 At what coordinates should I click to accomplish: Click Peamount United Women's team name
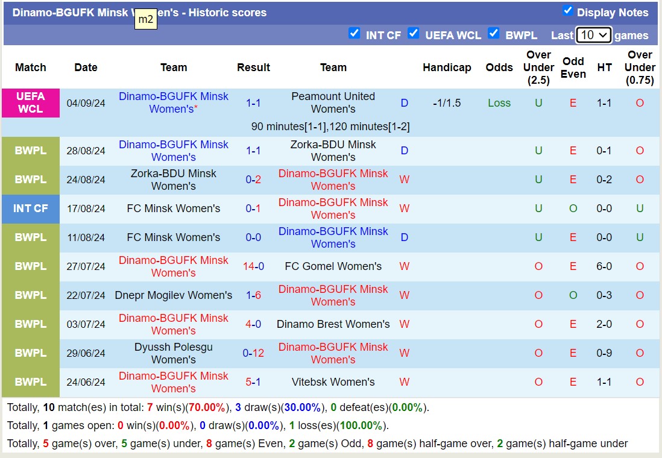pyautogui.click(x=333, y=103)
